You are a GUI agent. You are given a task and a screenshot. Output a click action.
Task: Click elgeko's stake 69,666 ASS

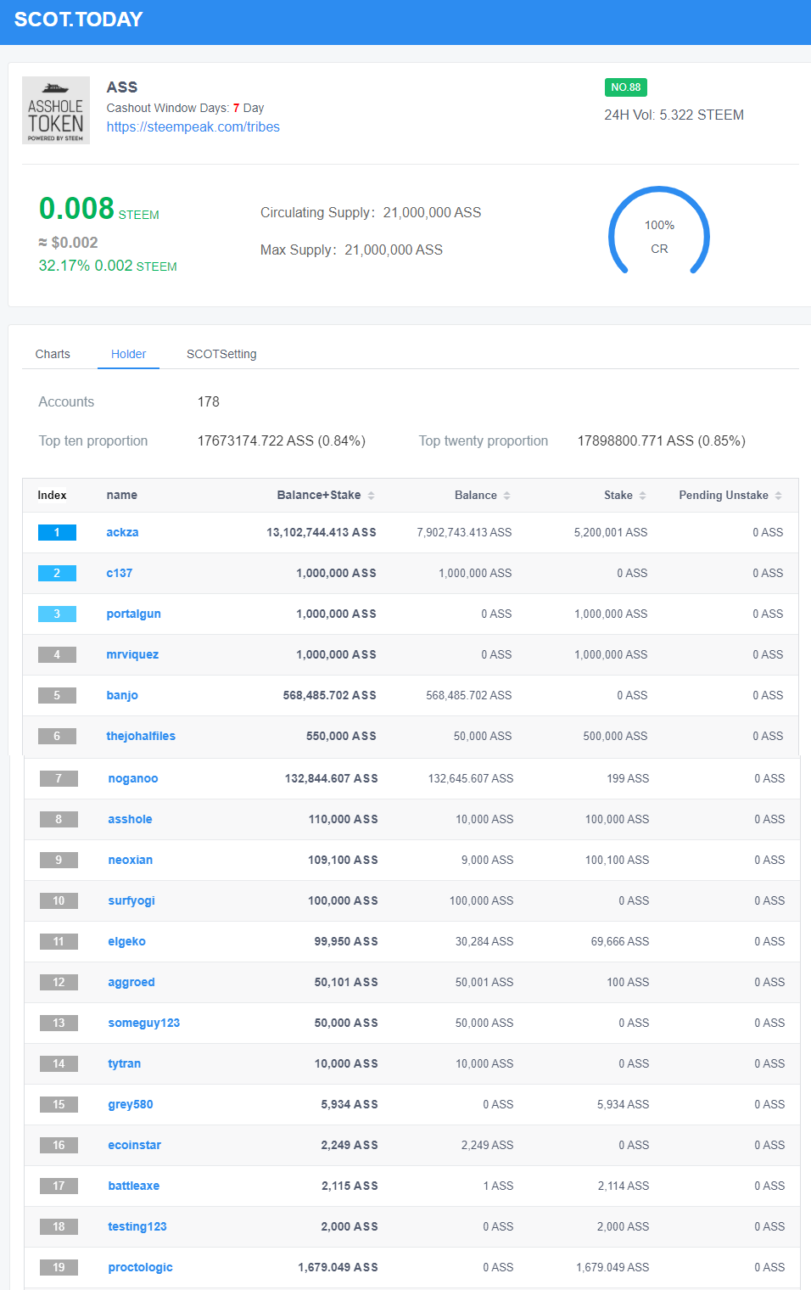[x=620, y=941]
